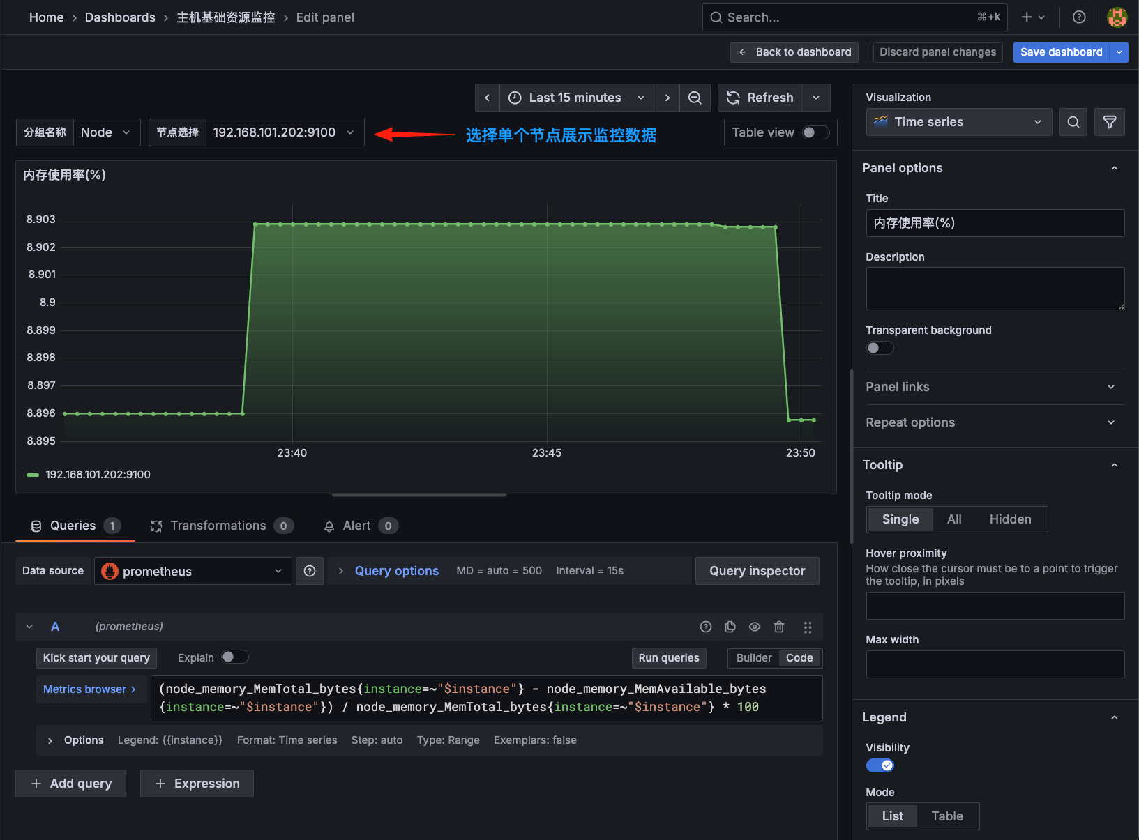The image size is (1139, 840).
Task: Duplicate query A using the copy icon
Action: click(730, 627)
